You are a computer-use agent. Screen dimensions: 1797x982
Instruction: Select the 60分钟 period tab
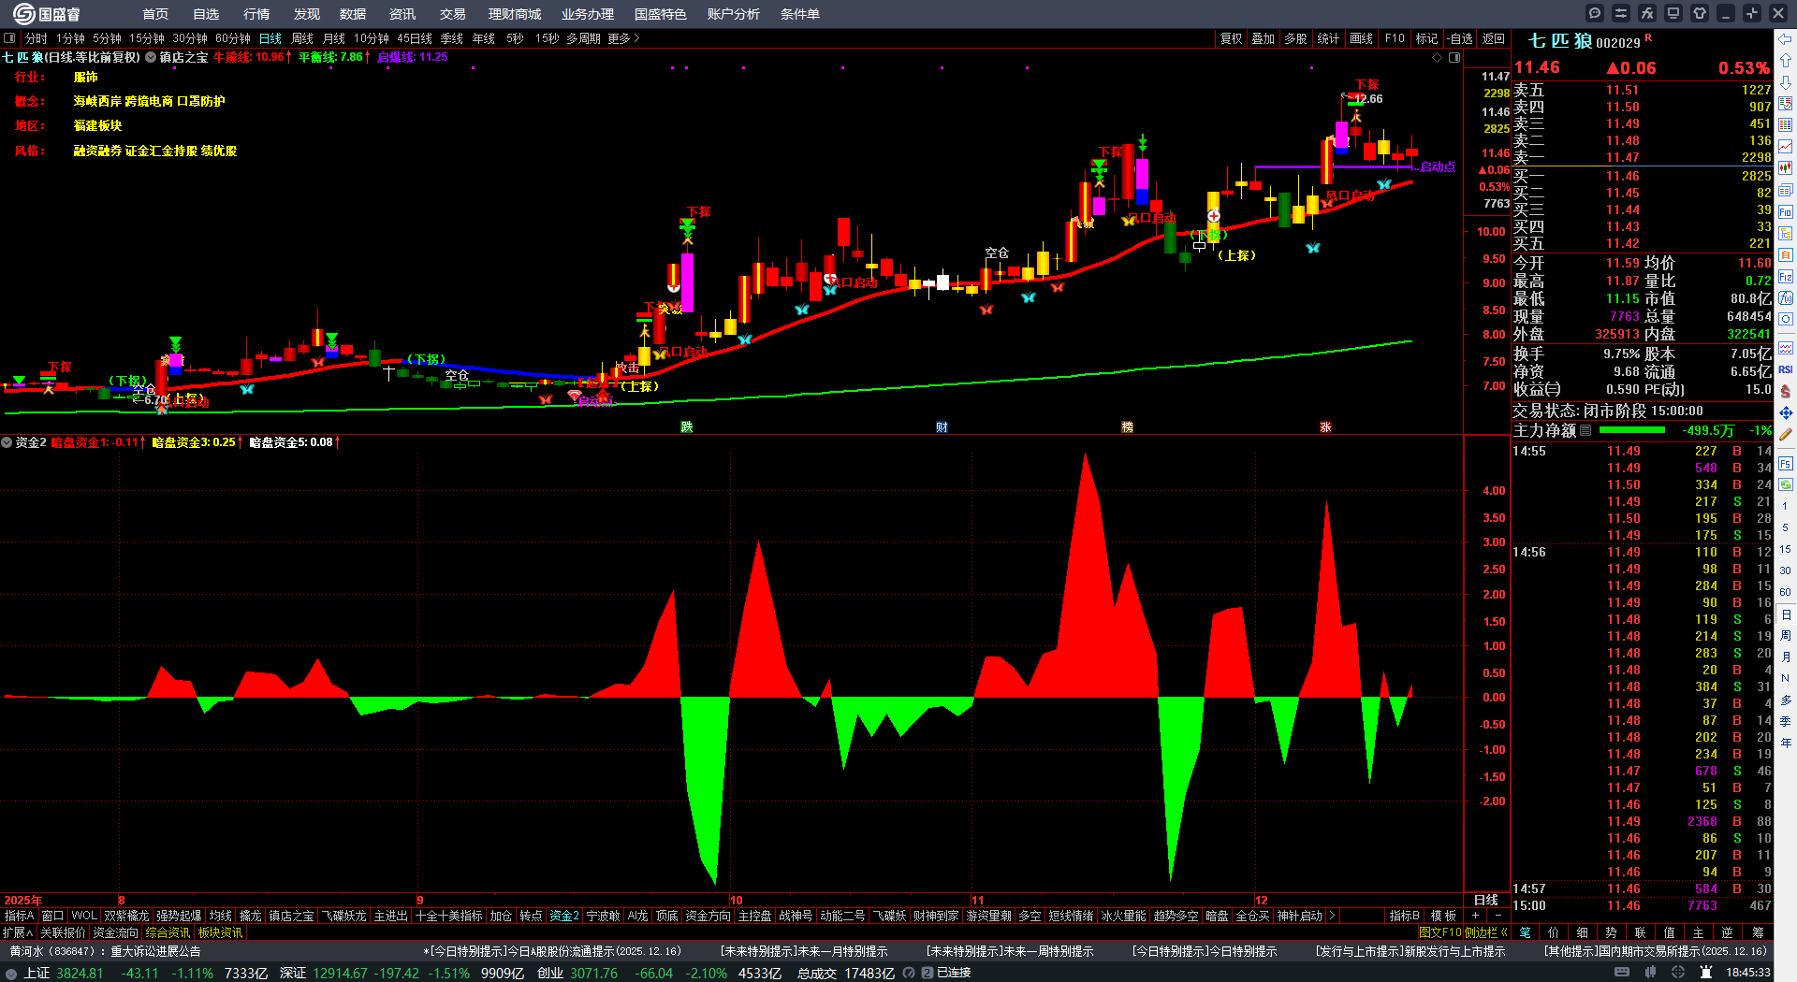pos(233,38)
